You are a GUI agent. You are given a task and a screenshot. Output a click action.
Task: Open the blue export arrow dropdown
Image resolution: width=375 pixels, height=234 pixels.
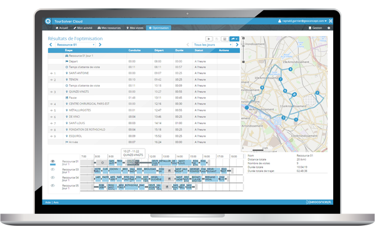pyautogui.click(x=234, y=39)
